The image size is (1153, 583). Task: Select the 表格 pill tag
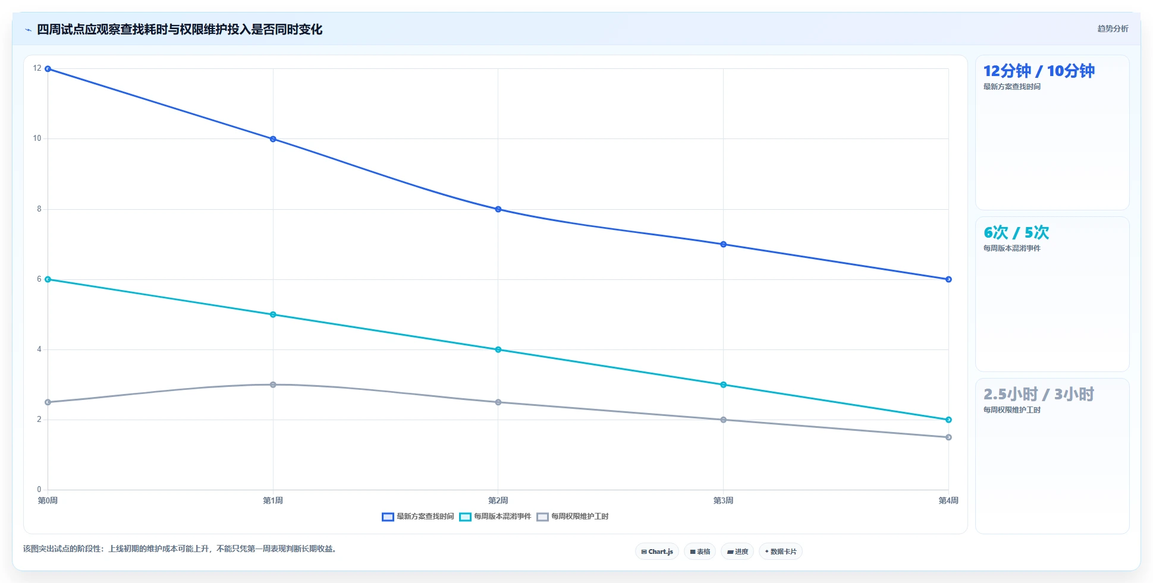click(x=700, y=552)
